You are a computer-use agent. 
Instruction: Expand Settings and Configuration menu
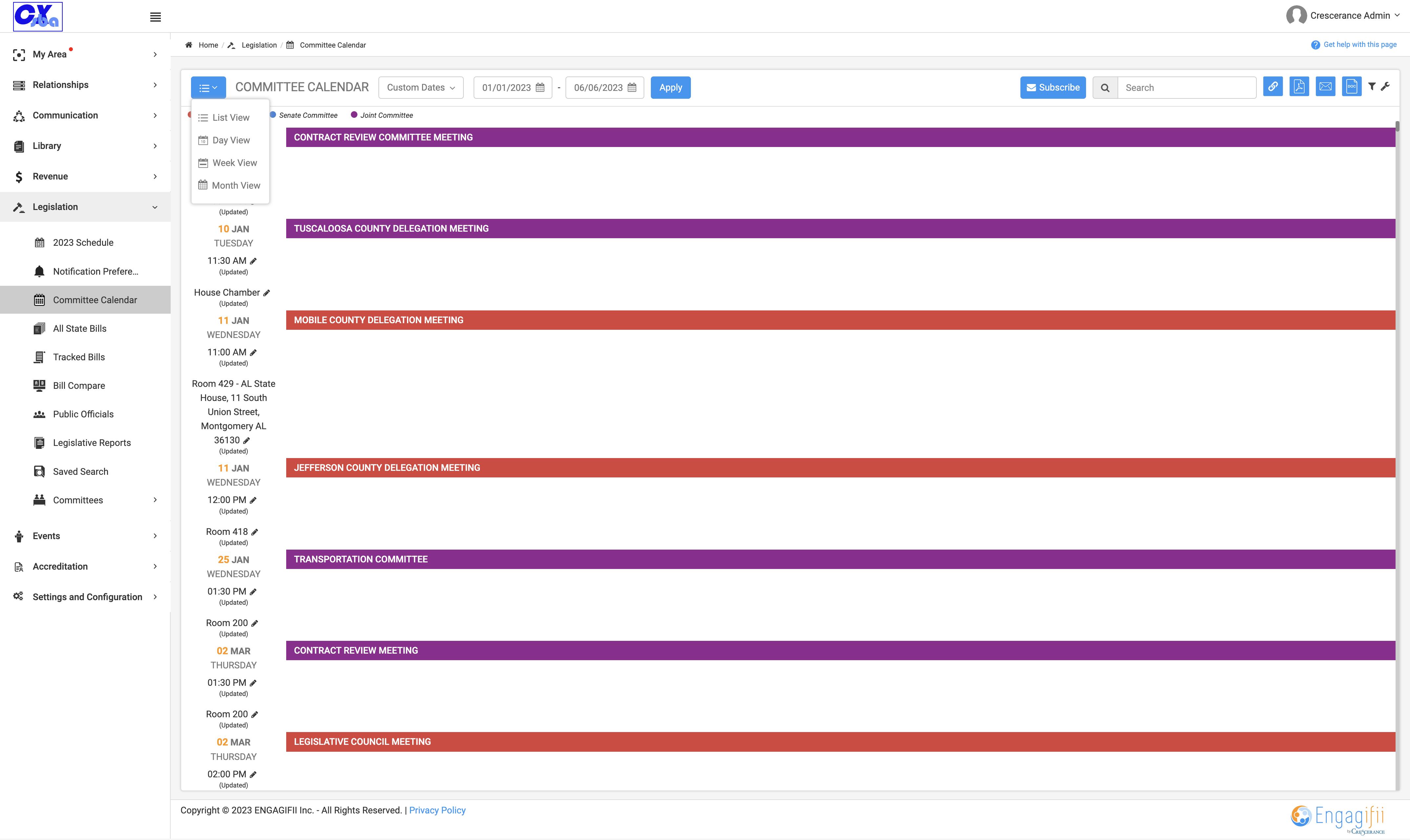85,597
